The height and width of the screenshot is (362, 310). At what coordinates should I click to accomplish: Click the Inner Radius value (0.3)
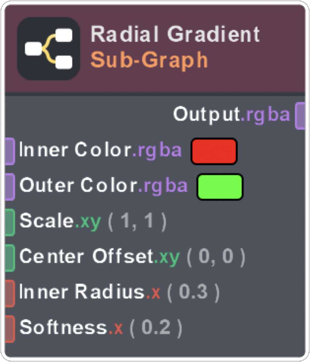click(193, 292)
